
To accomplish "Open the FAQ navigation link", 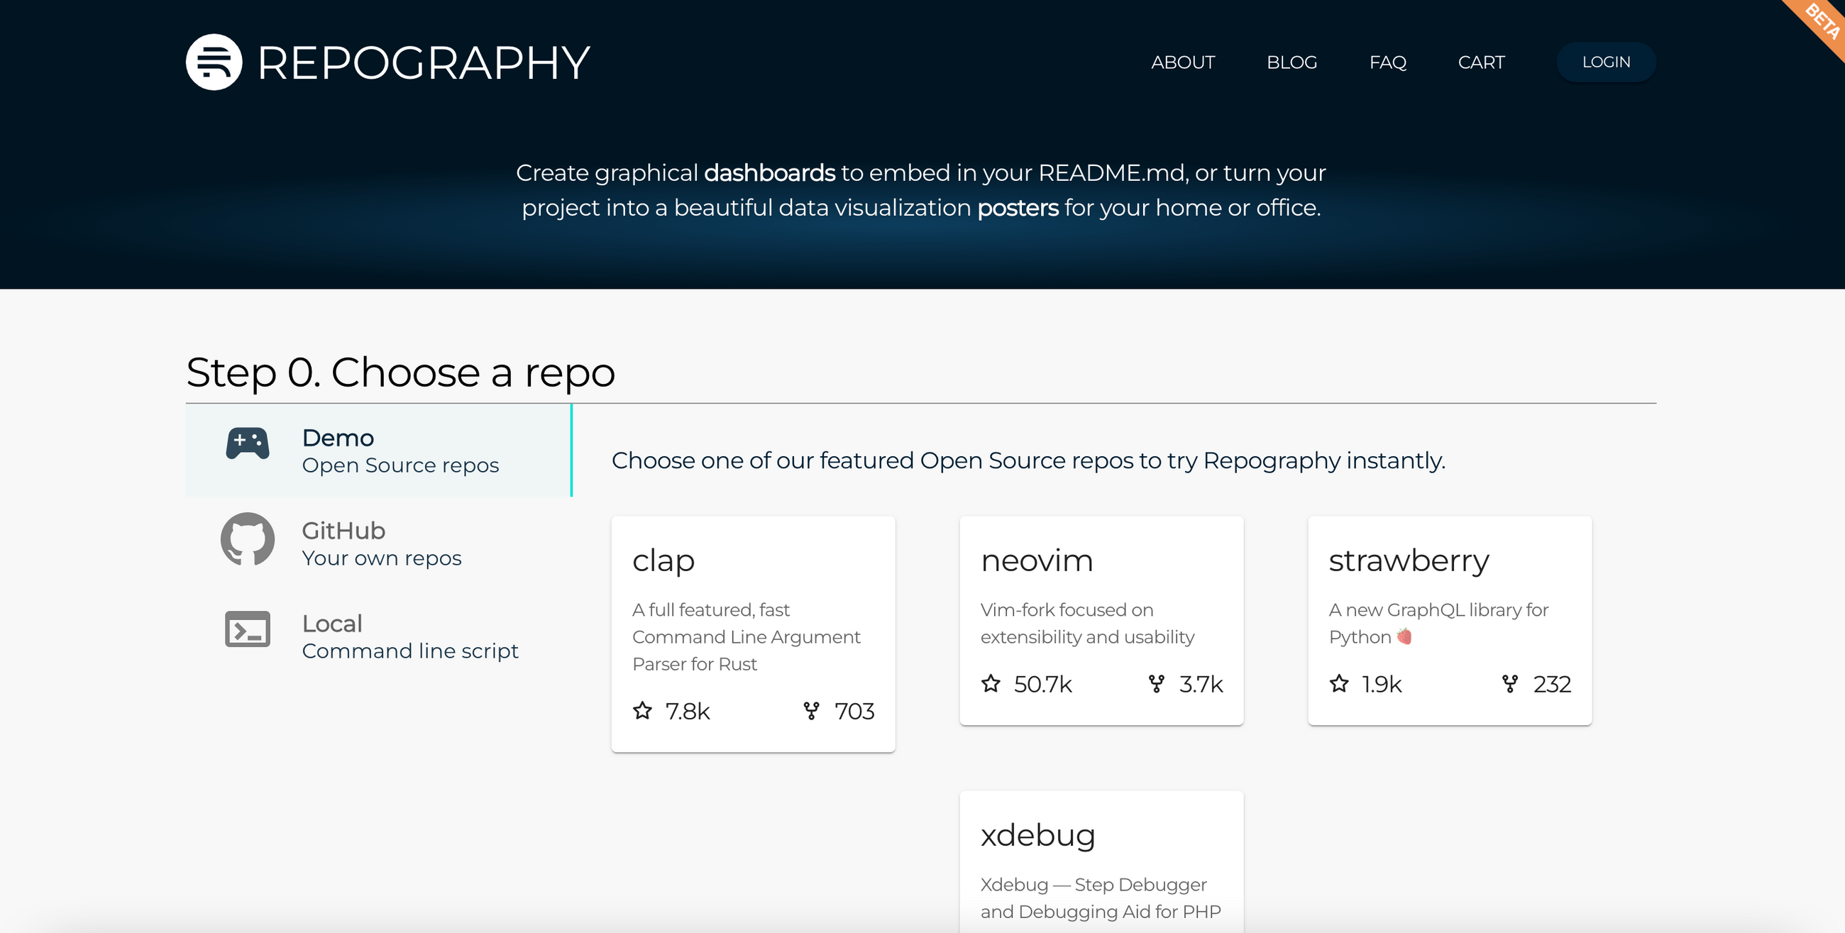I will [1387, 62].
